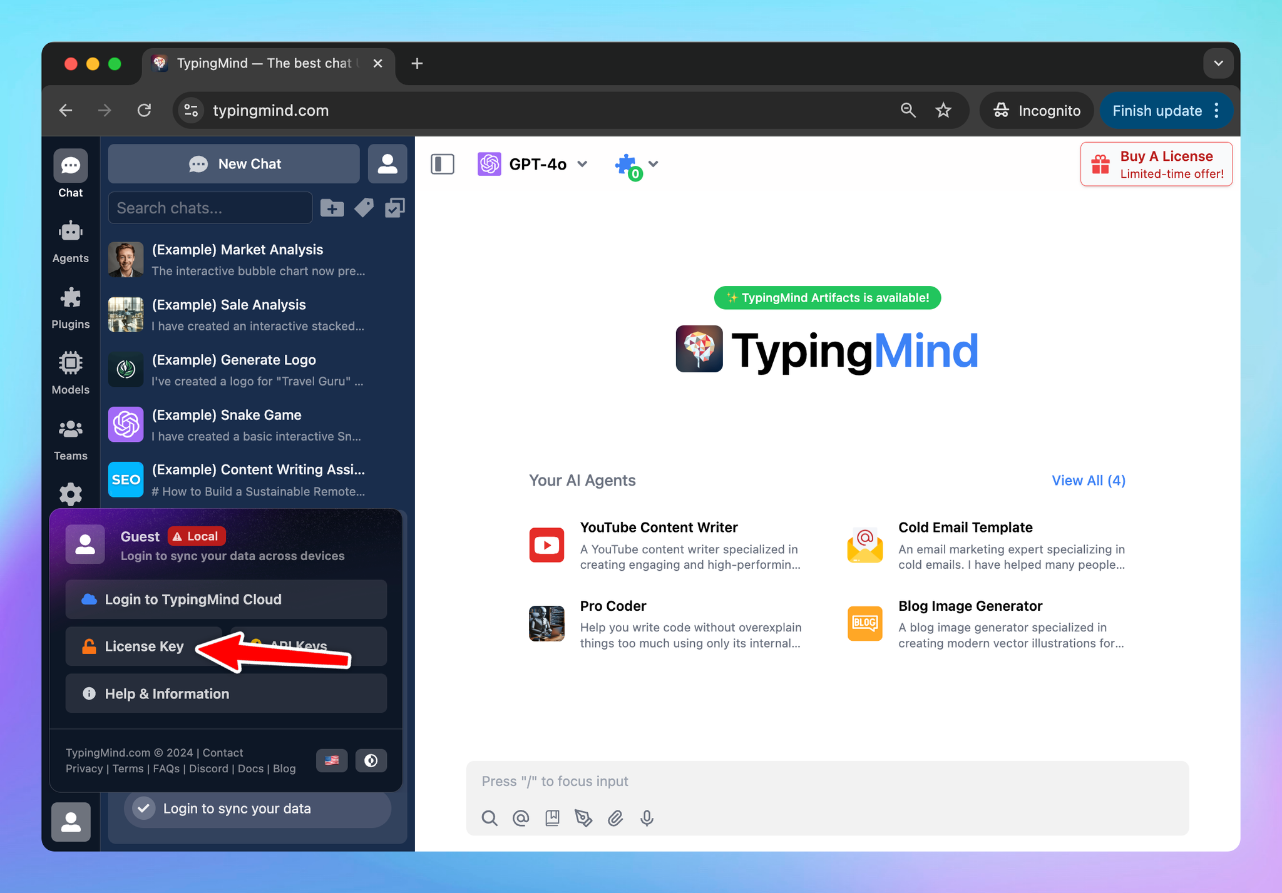The height and width of the screenshot is (893, 1282).
Task: Open the Docs link
Action: [251, 768]
